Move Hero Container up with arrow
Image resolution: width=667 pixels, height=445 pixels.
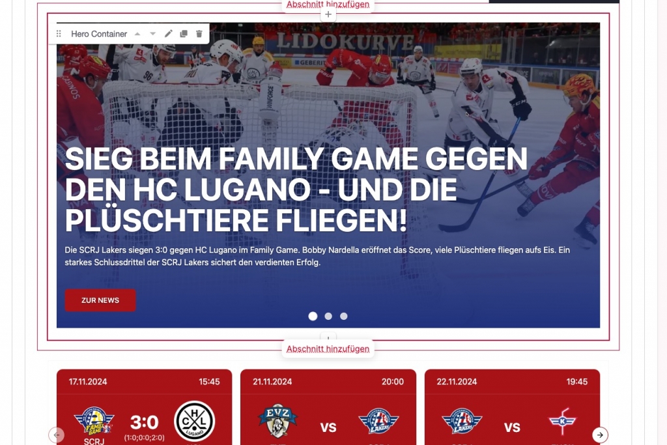(x=137, y=34)
